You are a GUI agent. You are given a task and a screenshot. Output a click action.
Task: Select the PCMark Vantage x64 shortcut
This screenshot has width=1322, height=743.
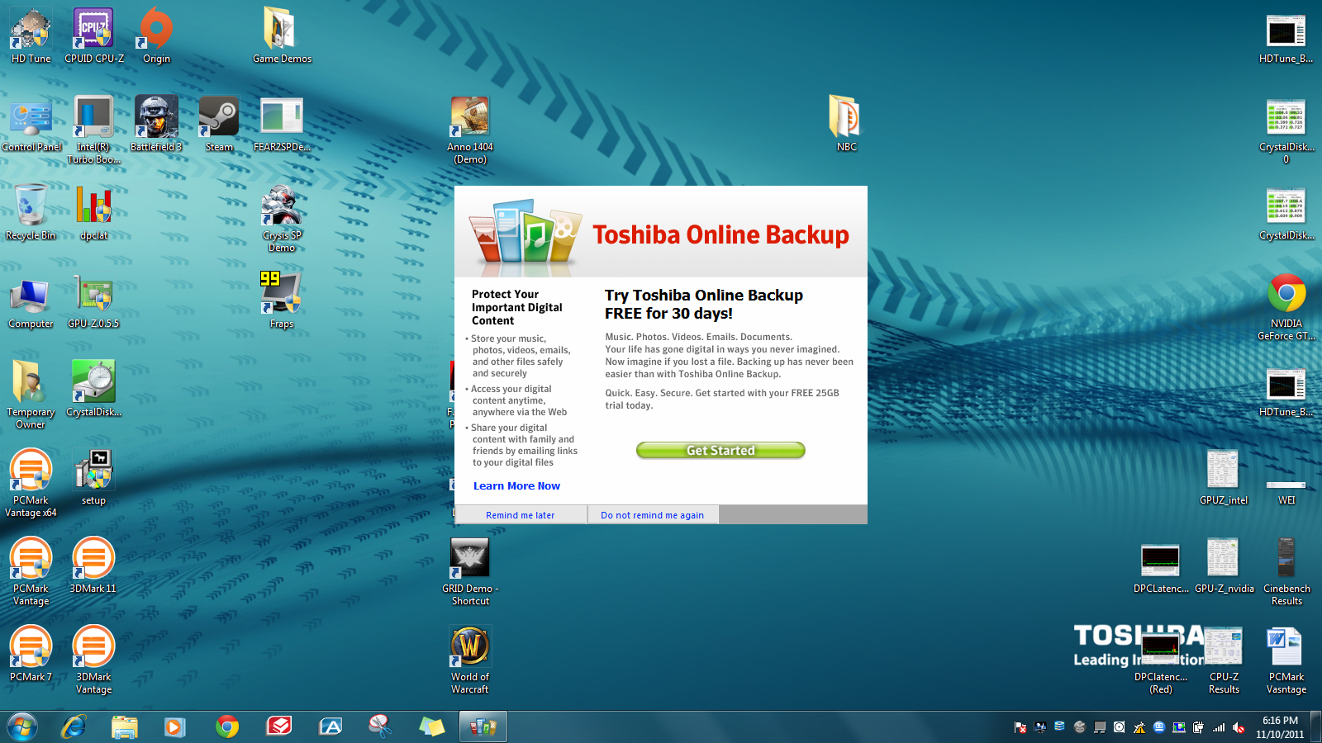point(31,483)
